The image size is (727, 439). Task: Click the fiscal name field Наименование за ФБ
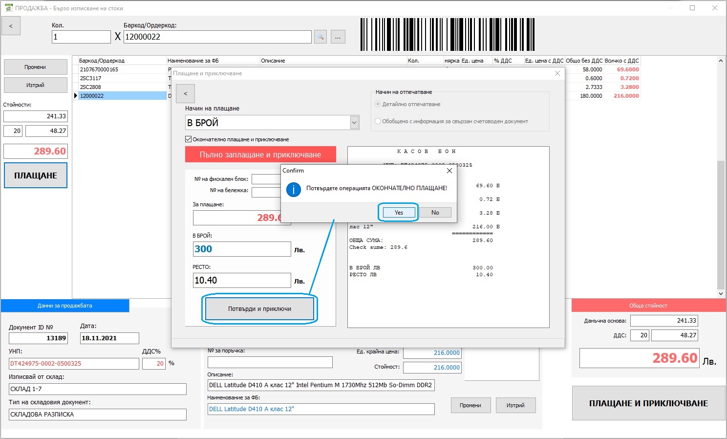point(321,409)
